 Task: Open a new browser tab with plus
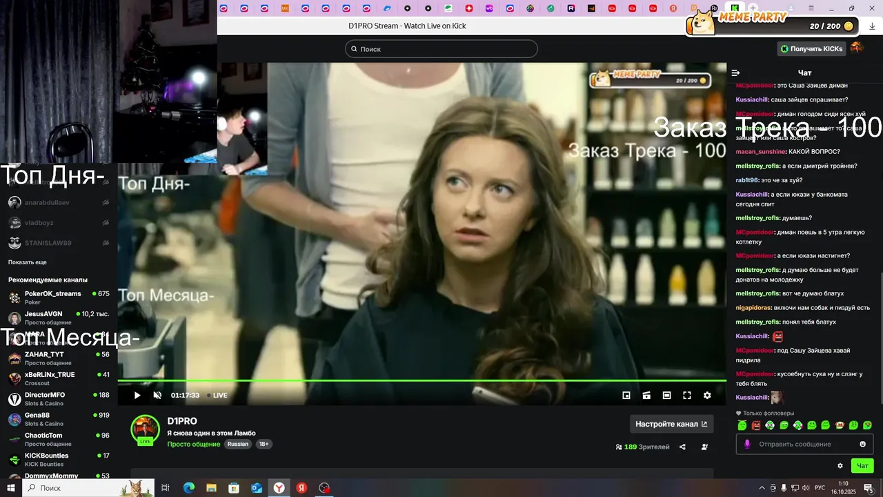click(753, 8)
